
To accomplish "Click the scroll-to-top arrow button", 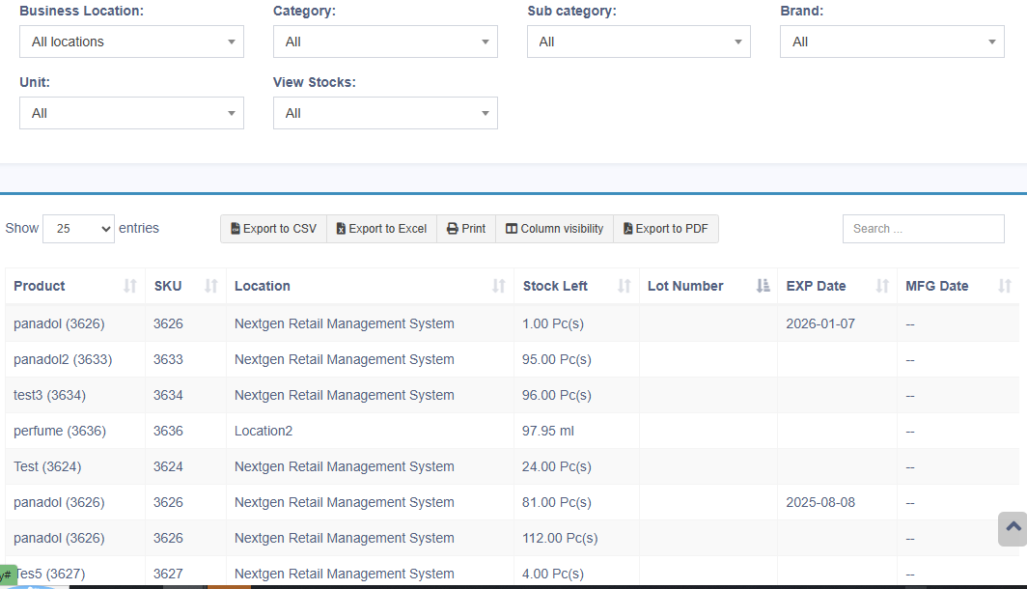I will point(1013,528).
